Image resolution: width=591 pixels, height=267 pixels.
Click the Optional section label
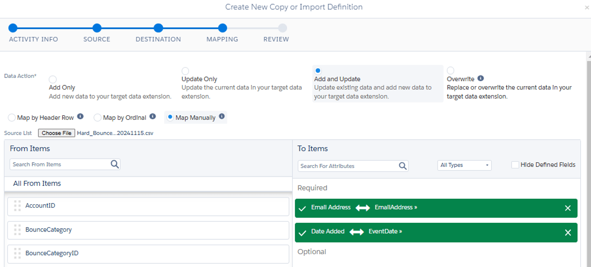click(312, 252)
